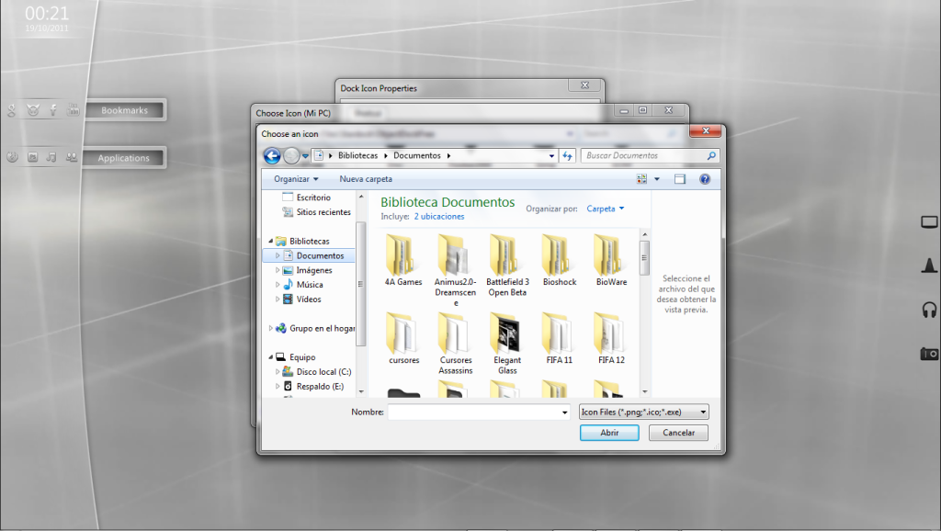Open the 4A Games folder
Viewport: 941px width, 531px height.
(x=403, y=261)
